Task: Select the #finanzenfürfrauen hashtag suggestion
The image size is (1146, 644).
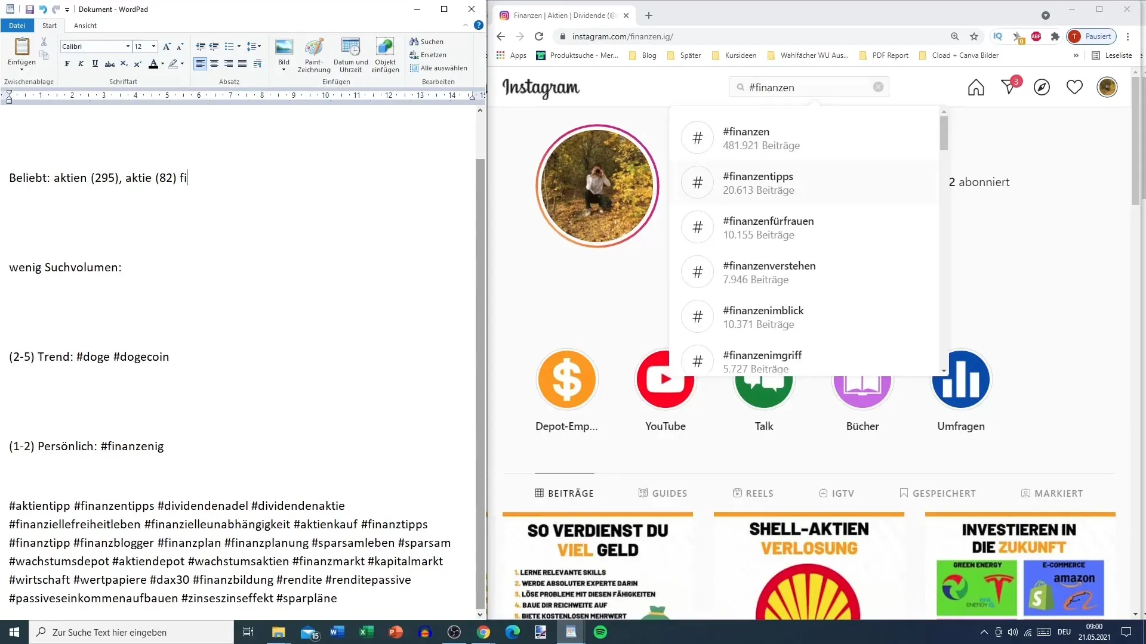Action: click(x=804, y=227)
